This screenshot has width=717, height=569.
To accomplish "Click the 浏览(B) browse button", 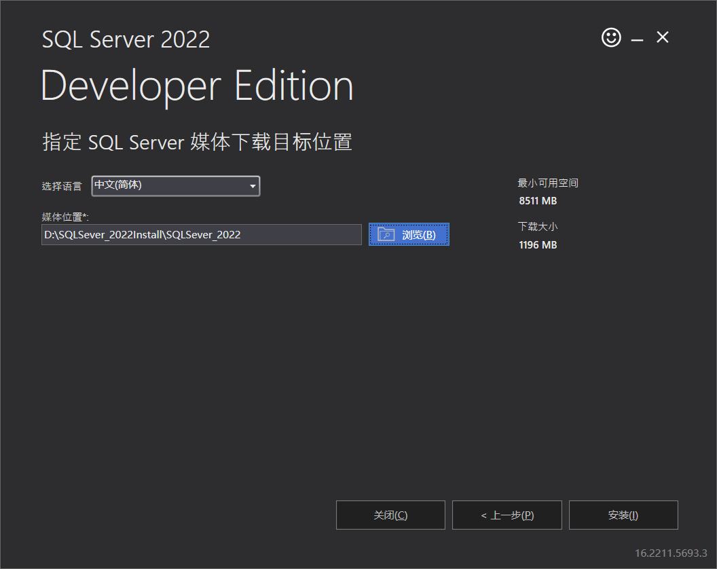I will point(409,234).
